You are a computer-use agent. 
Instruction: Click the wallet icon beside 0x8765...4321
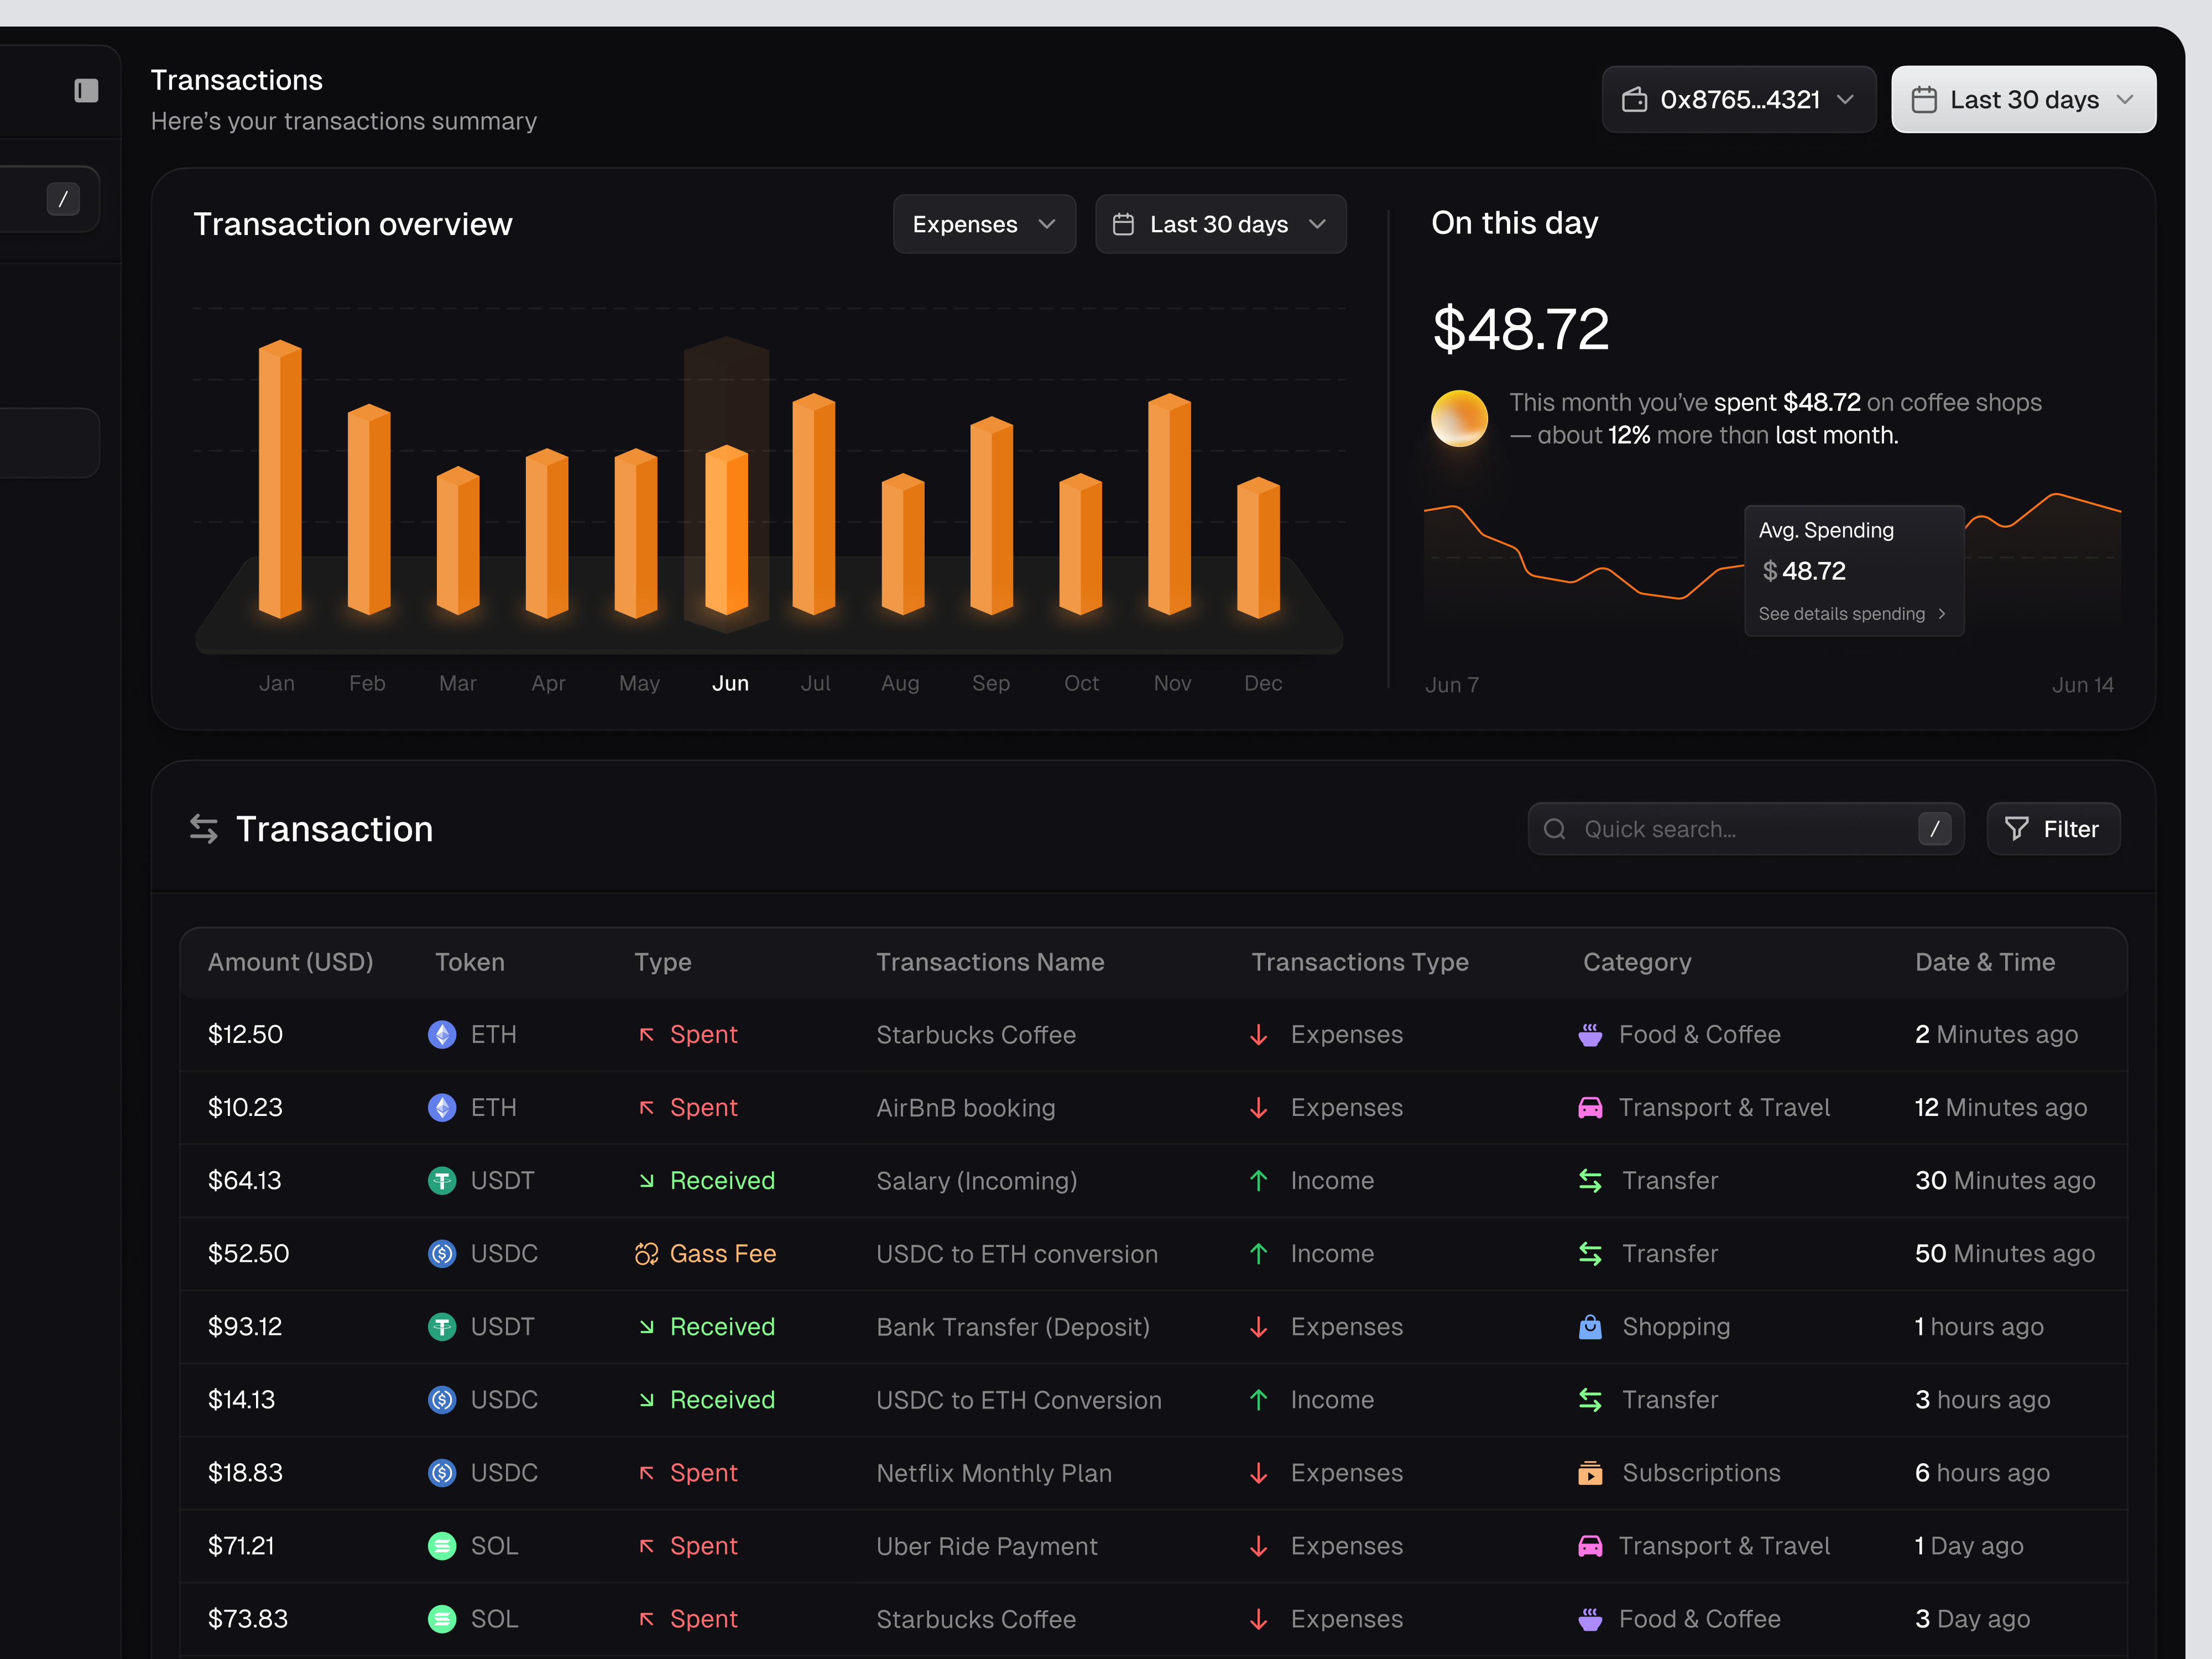(x=1634, y=100)
